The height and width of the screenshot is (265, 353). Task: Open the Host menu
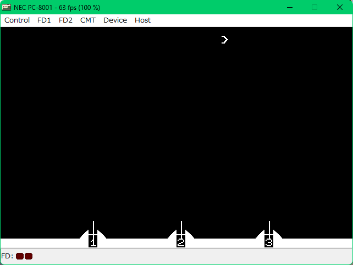142,20
